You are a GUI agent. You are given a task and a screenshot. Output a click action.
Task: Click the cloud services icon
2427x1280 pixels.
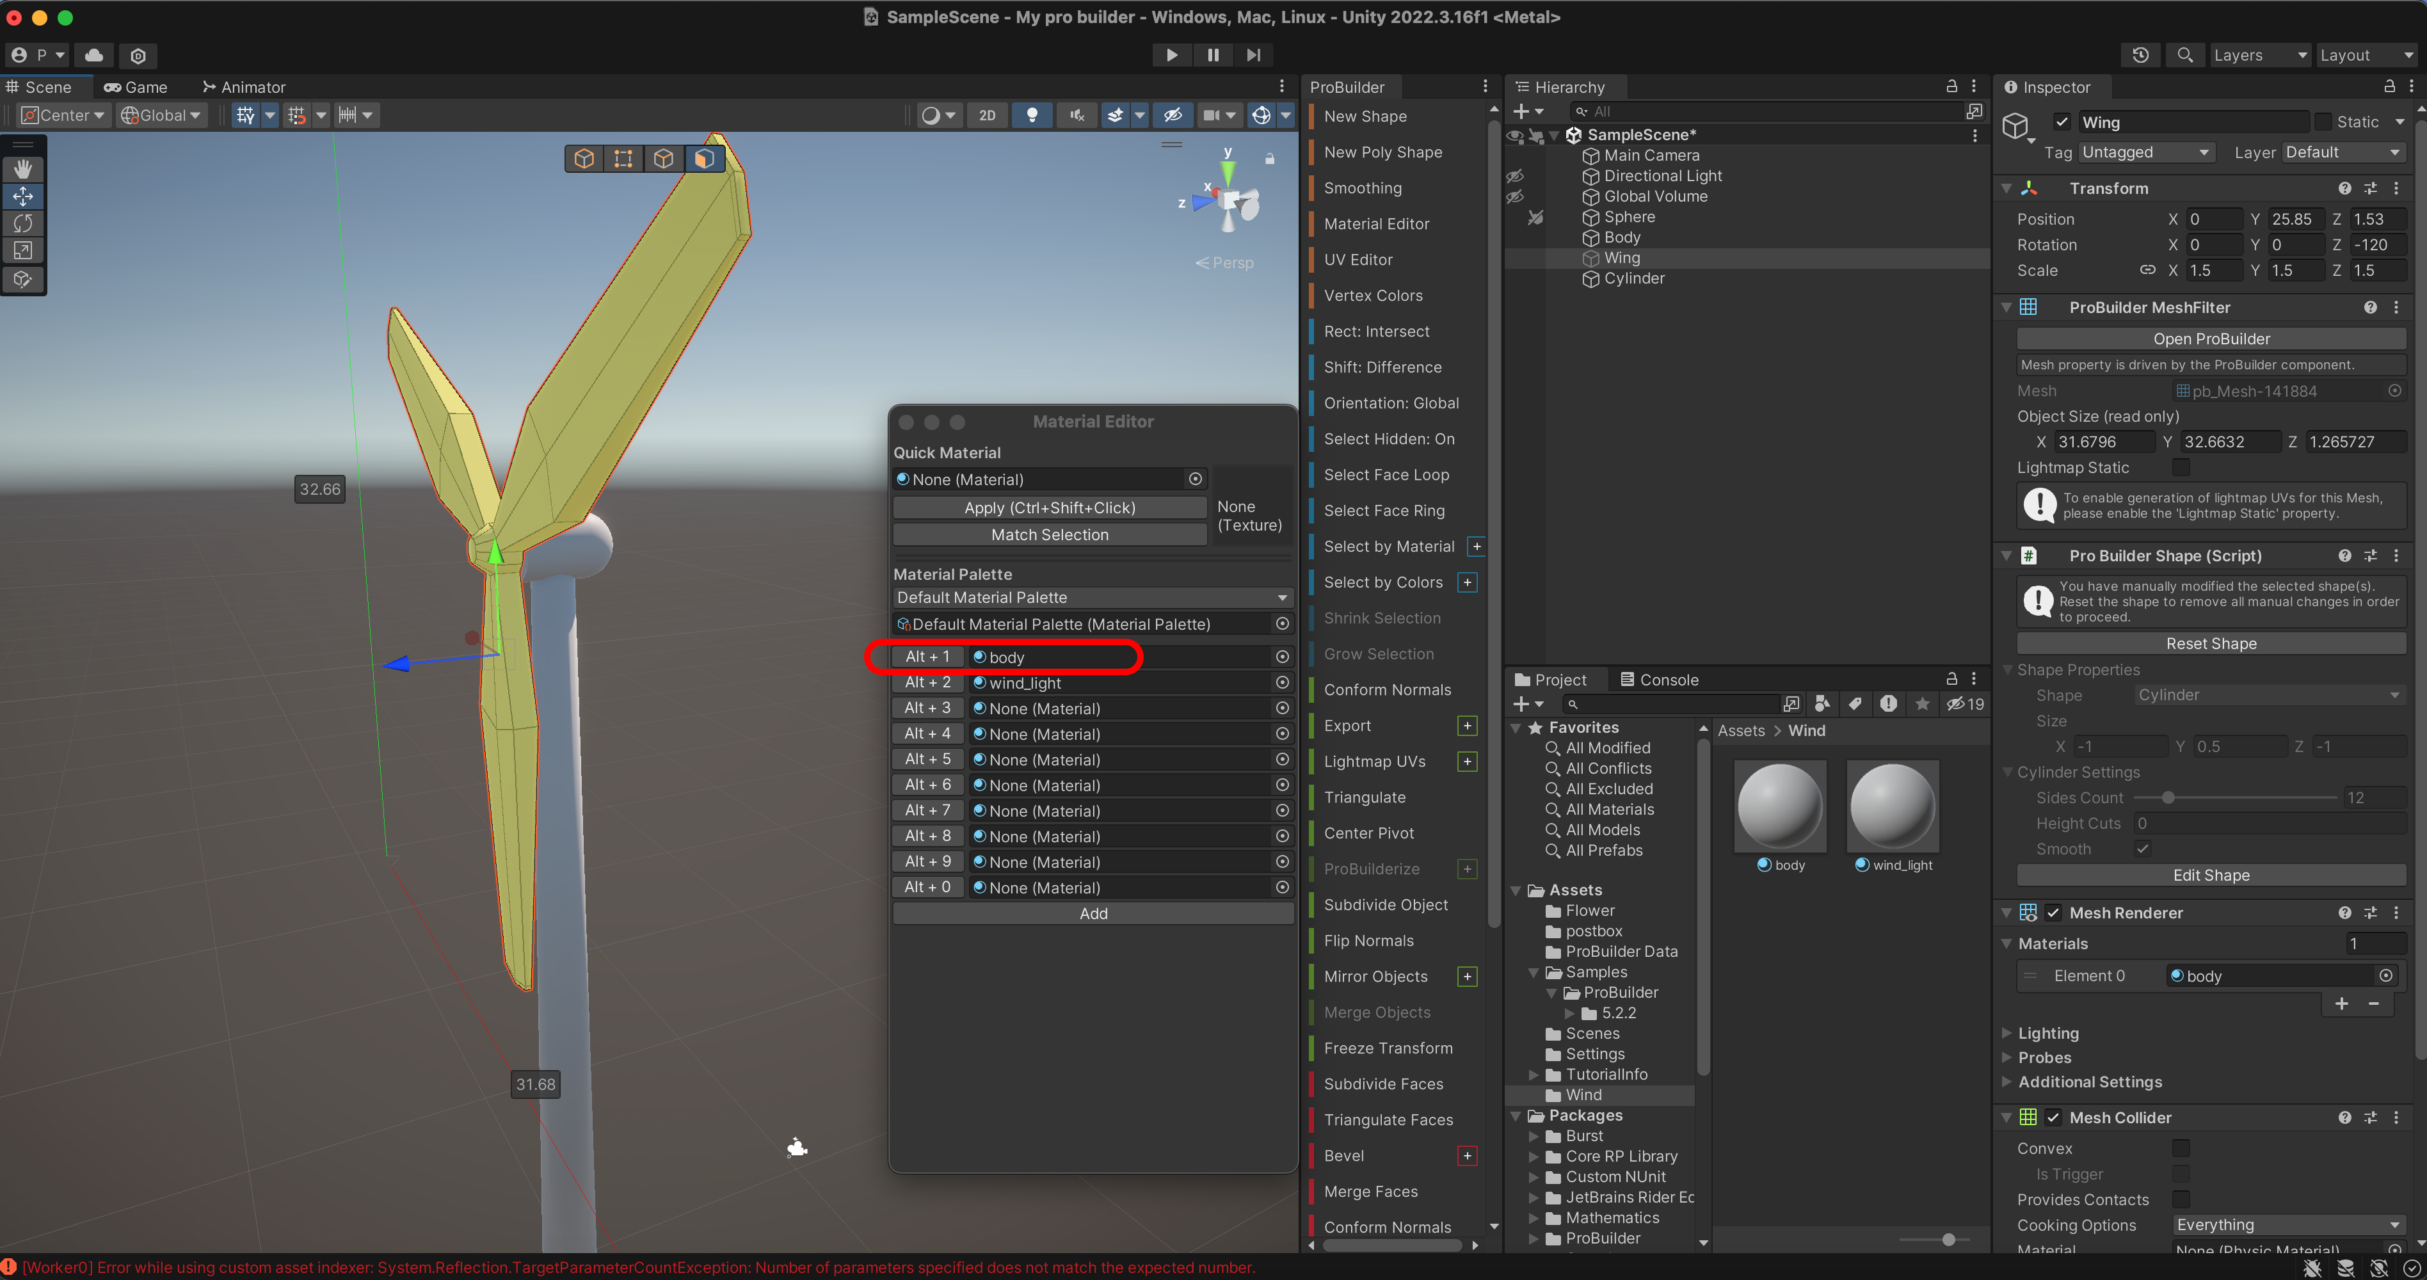pos(93,54)
